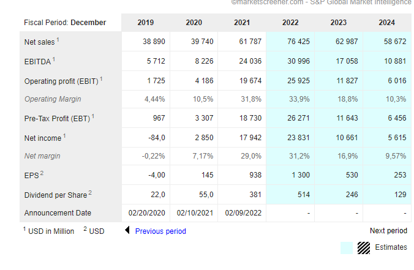Click the striped Estimates legend icon
414x270 pixels.
364,248
